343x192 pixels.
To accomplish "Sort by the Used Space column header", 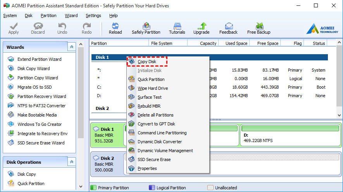I will (234, 43).
